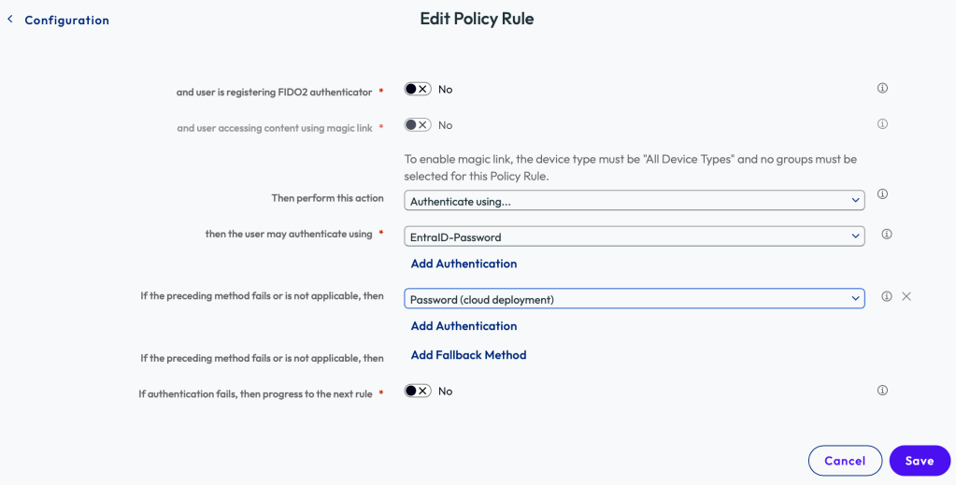Click info icon beside Authenticate using dropdown
The height and width of the screenshot is (485, 956).
click(x=882, y=194)
